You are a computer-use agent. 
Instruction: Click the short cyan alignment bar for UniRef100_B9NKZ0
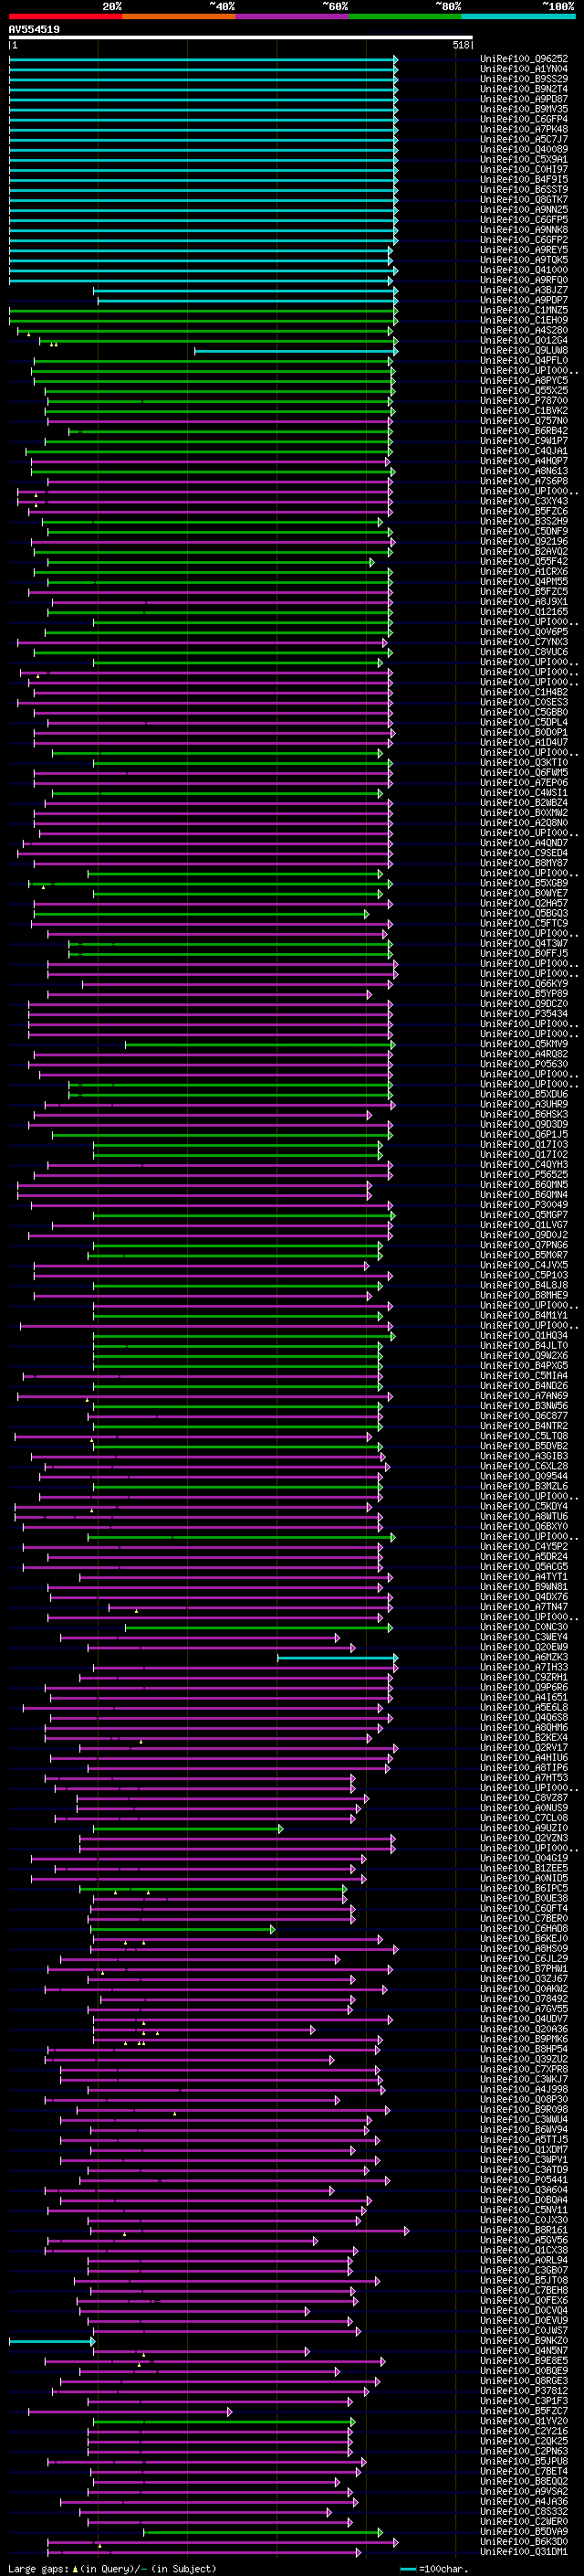point(52,2341)
